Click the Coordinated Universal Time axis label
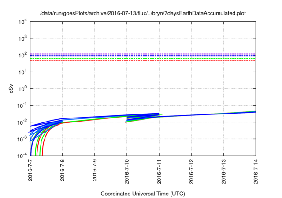282x198 pixels. pyautogui.click(x=143, y=194)
